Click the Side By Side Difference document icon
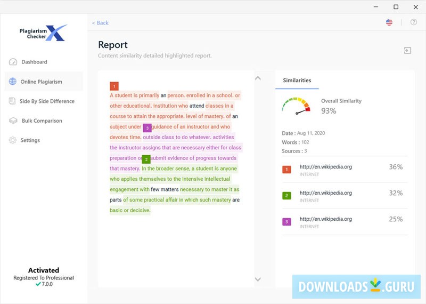The image size is (426, 304). pos(12,101)
